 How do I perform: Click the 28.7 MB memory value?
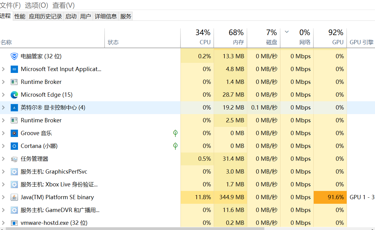point(233,95)
